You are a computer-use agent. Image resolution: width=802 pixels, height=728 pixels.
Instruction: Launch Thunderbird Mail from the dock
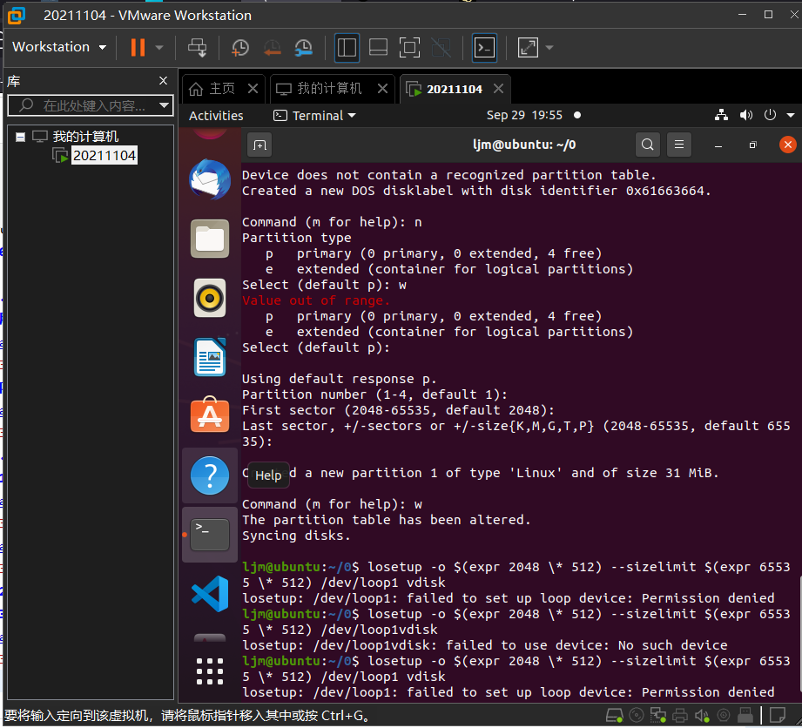point(210,179)
